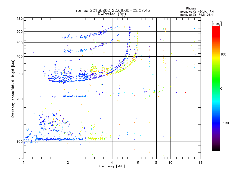This screenshot has width=236, height=177.
Task: Click the plot title 'Tromsø 20130802 22:06:00-22:07:43'
Action: point(112,10)
